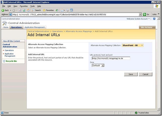This screenshot has height=116, width=162.
Task: Open SharePoint help with the blue question icon
Action: [154, 19]
